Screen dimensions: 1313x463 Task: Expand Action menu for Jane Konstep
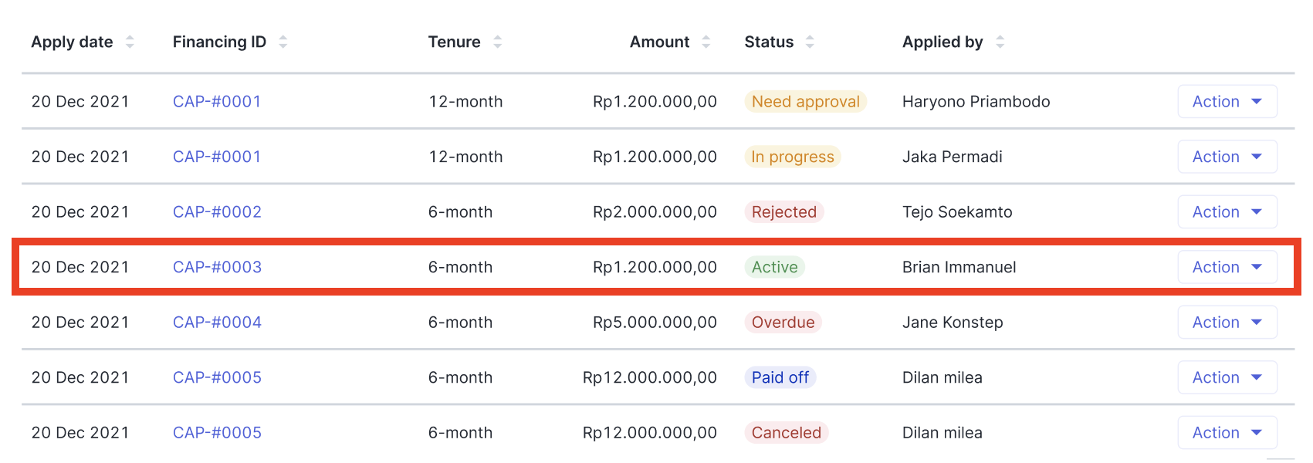1227,323
